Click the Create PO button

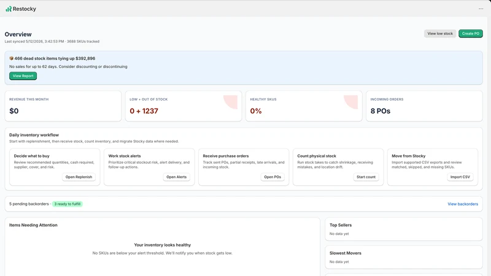click(x=470, y=34)
